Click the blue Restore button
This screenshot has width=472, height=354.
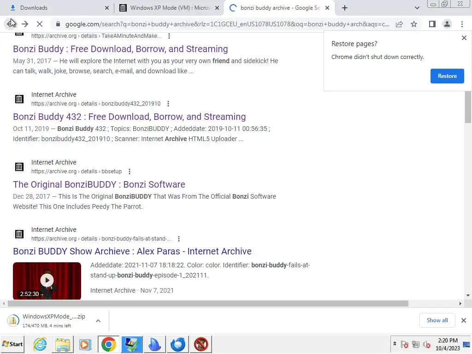click(x=447, y=76)
